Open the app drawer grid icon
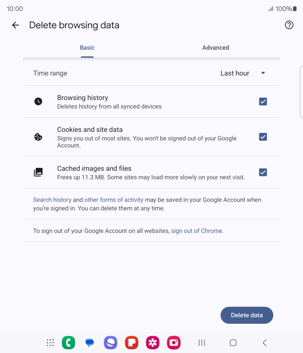This screenshot has height=353, width=303. (x=50, y=343)
